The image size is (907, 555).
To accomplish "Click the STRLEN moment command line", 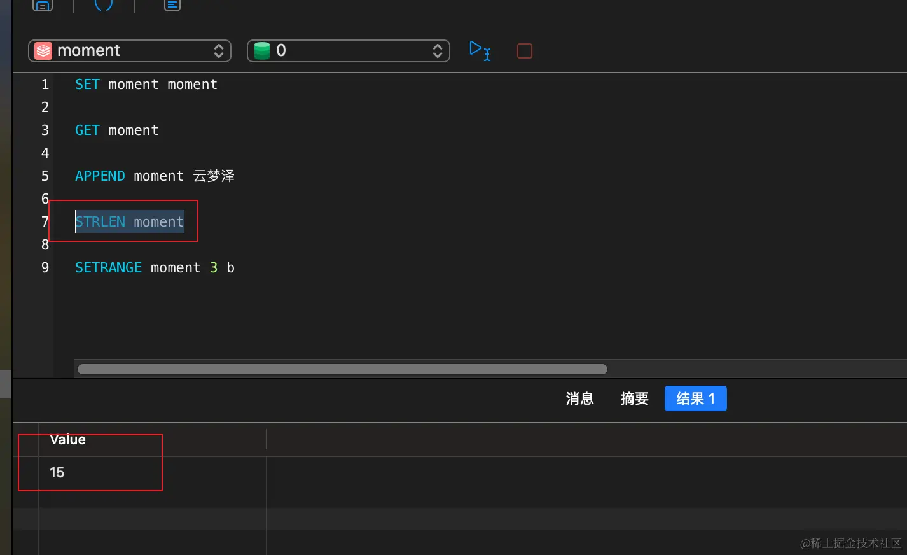I will click(130, 222).
